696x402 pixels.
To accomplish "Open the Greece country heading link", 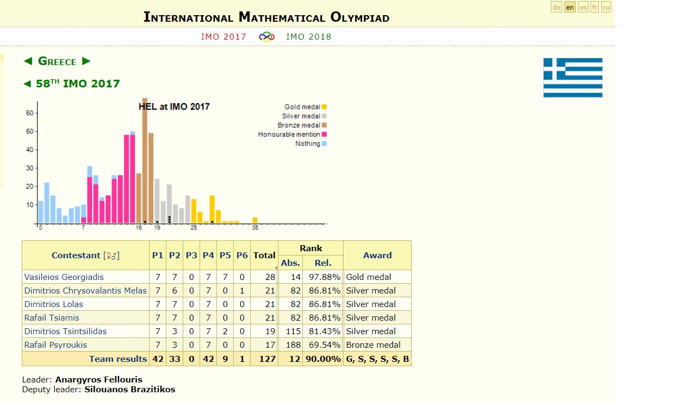I will [57, 61].
